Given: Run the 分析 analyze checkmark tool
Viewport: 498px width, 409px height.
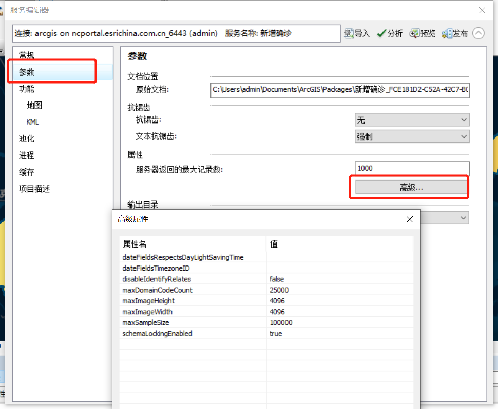Looking at the screenshot, I should tap(390, 33).
